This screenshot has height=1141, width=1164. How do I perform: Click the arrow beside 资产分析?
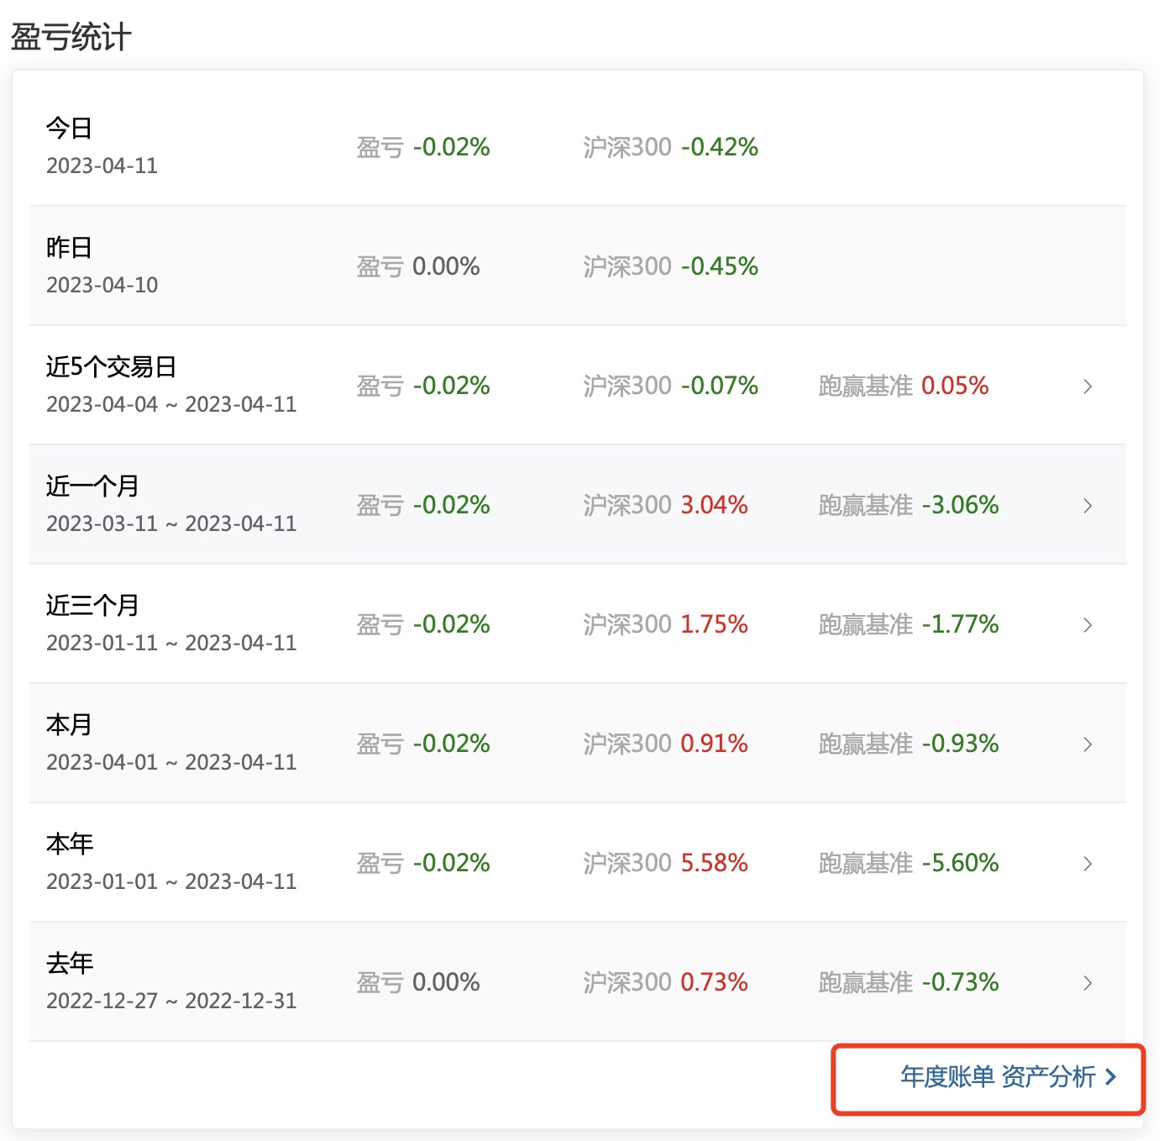point(1111,1077)
